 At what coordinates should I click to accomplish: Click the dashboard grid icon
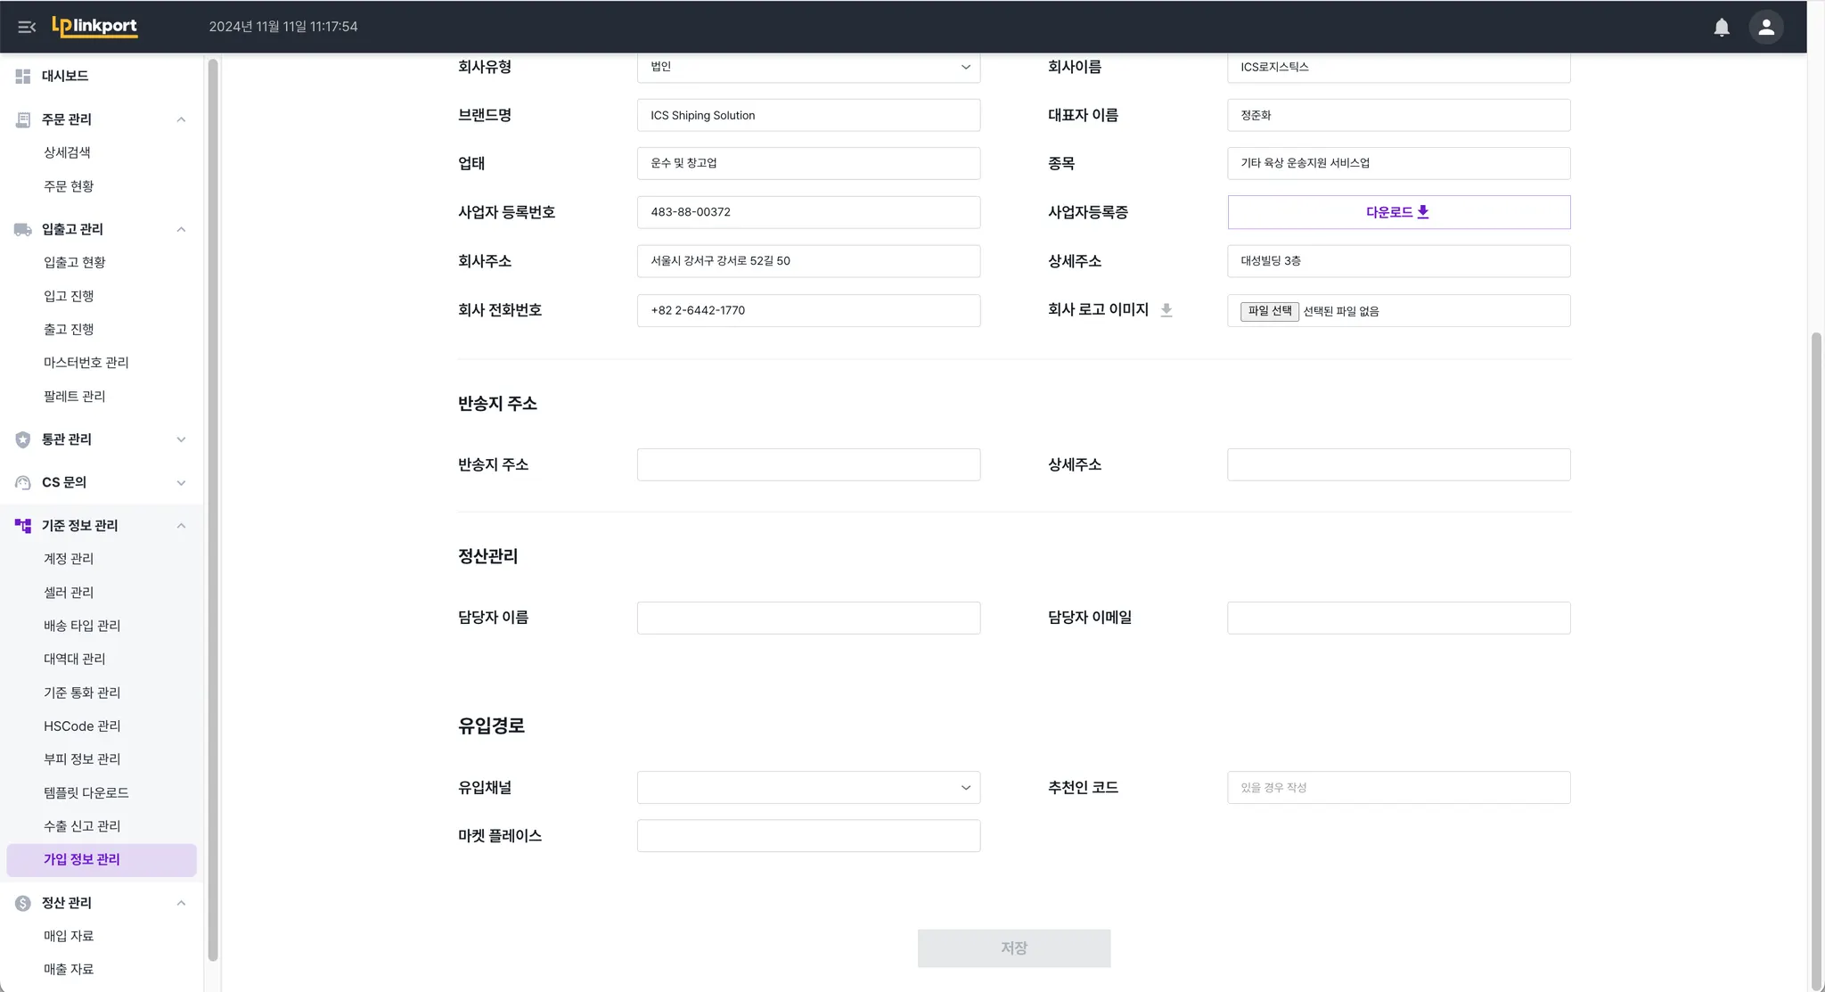coord(23,76)
